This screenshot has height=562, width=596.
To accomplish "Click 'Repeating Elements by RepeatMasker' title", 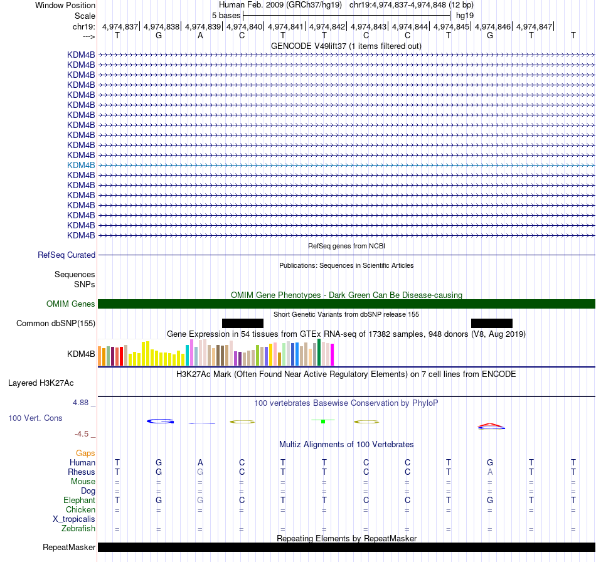I will [x=347, y=538].
